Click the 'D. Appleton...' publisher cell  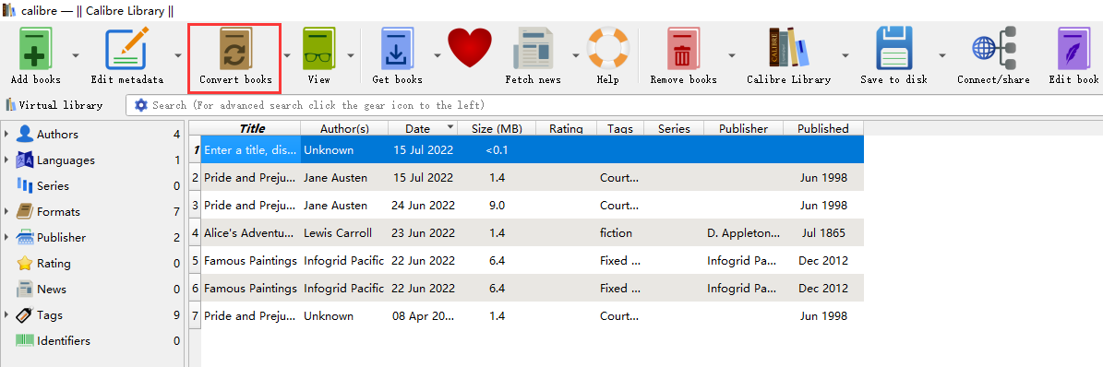pos(744,232)
